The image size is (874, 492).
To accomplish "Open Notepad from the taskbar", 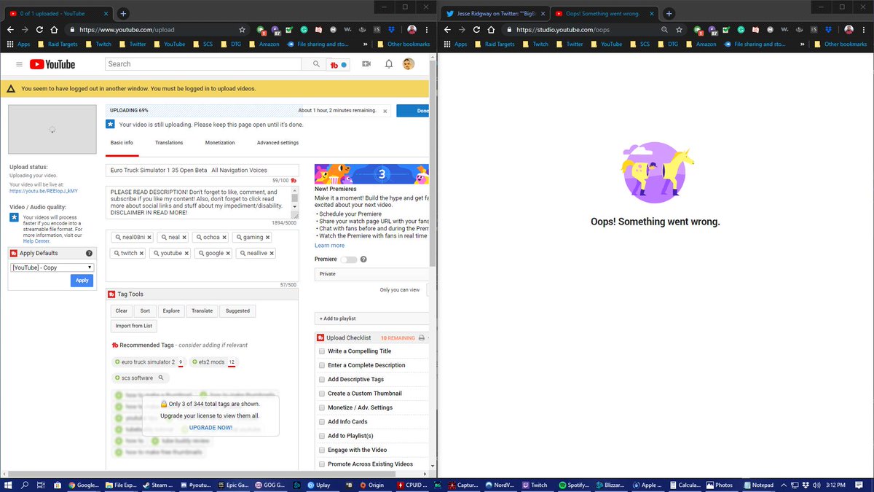I will coord(757,485).
